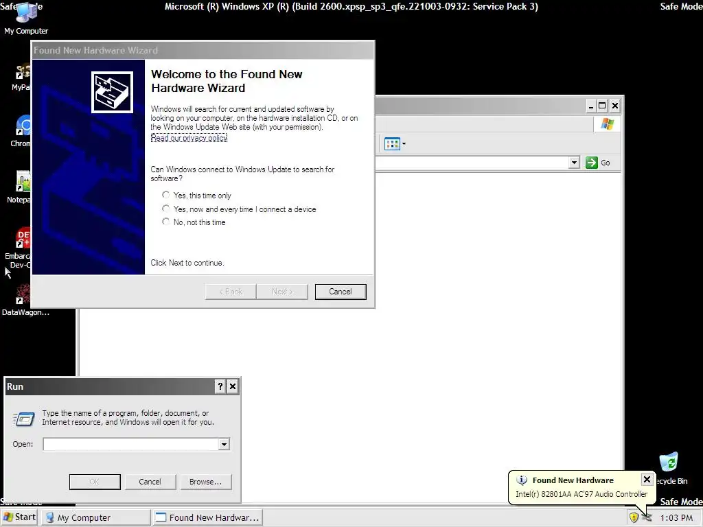Open the Start menu
The height and width of the screenshot is (527, 703).
[19, 517]
